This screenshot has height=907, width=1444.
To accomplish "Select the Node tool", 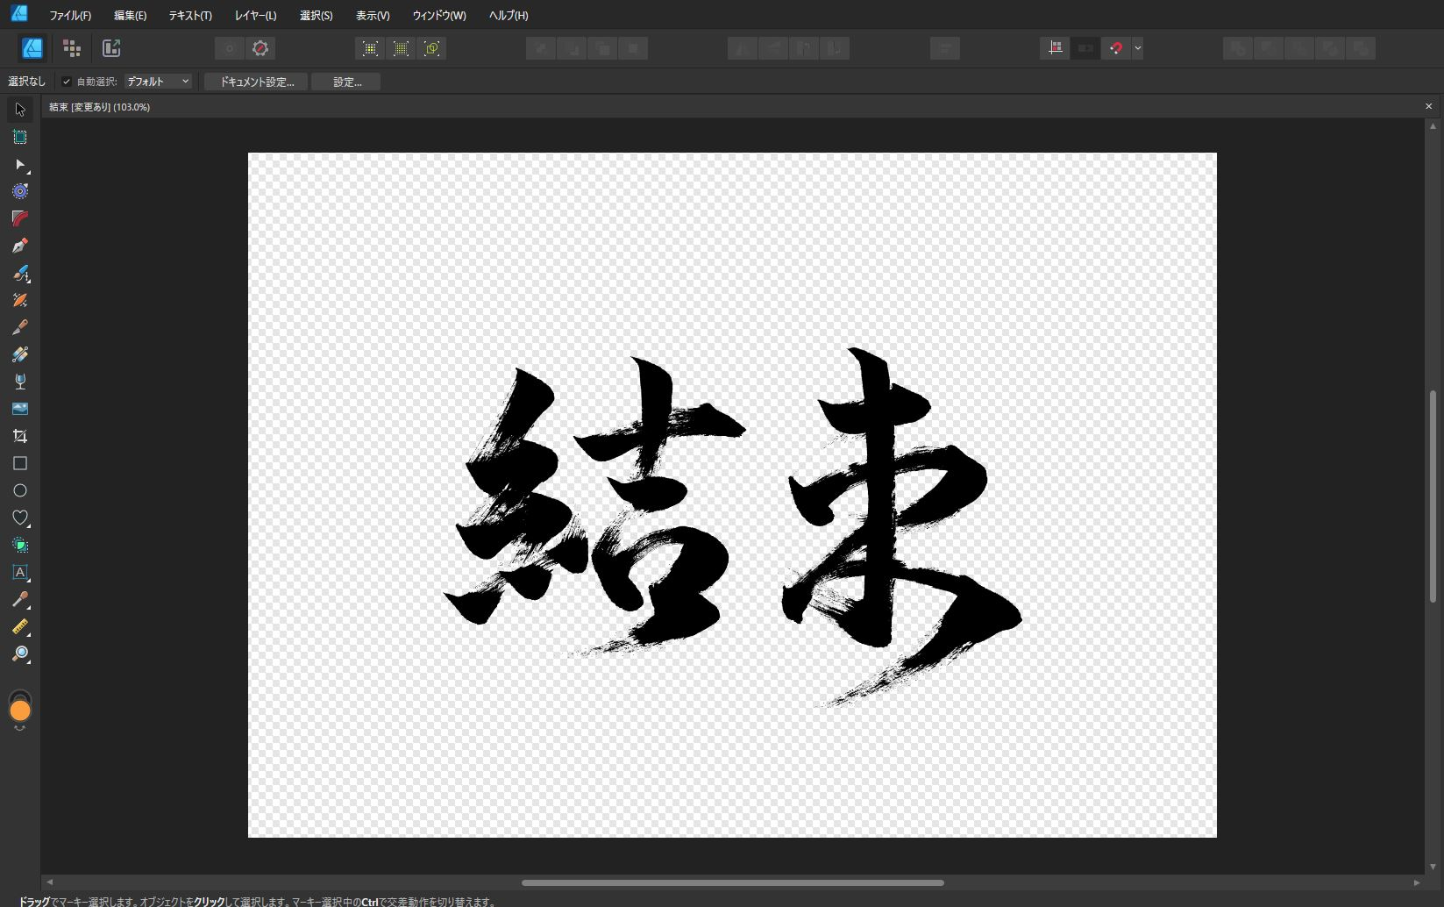I will tap(20, 164).
